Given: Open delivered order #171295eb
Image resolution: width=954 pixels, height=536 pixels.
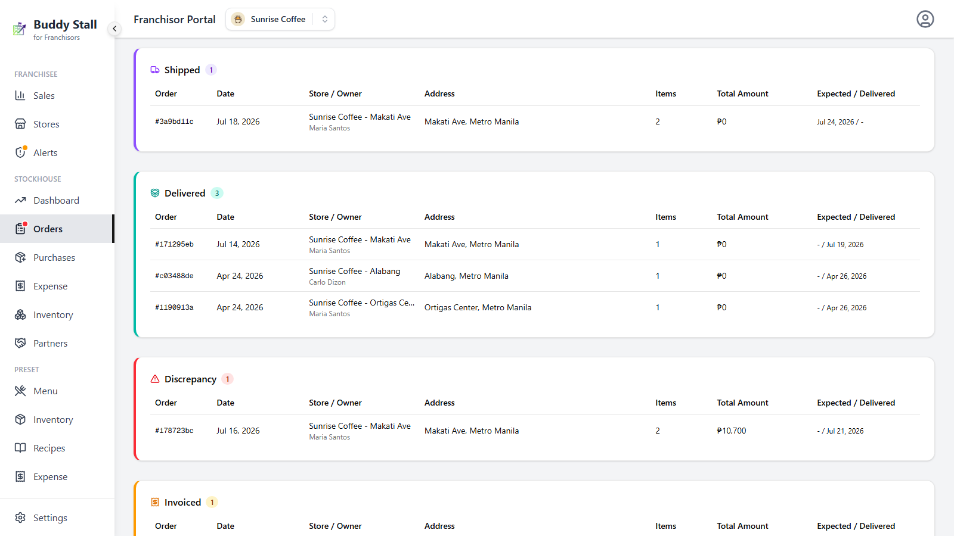Looking at the screenshot, I should (x=535, y=244).
